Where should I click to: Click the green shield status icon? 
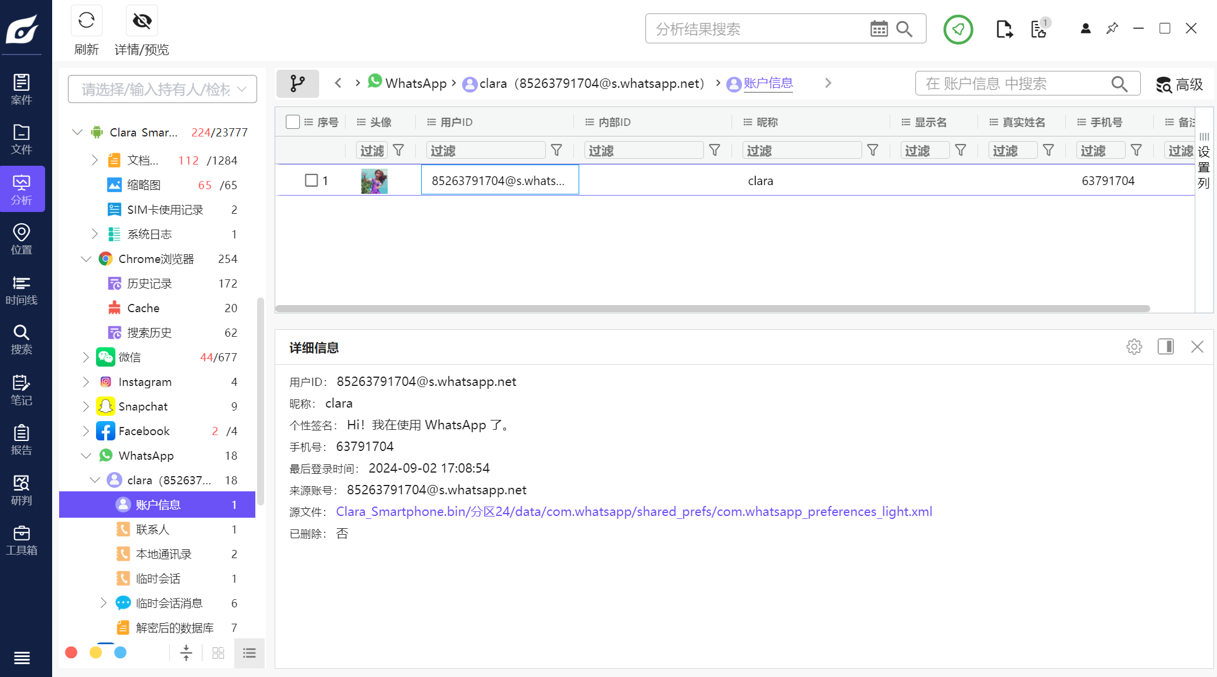point(958,29)
